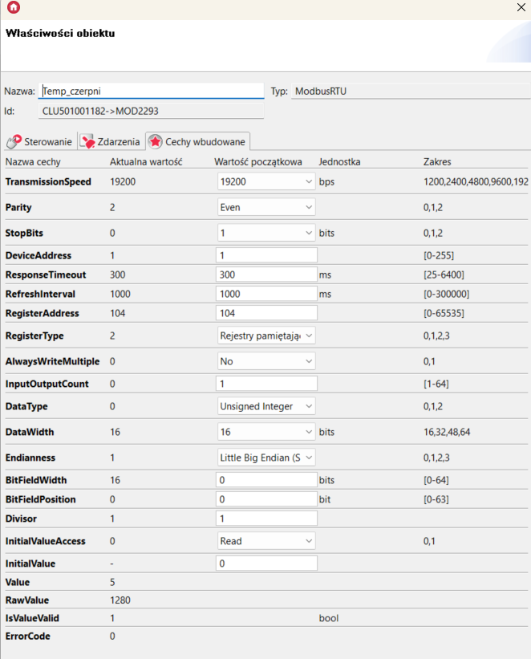Click the Sterowanie tab icon
Image resolution: width=531 pixels, height=659 pixels.
14,142
